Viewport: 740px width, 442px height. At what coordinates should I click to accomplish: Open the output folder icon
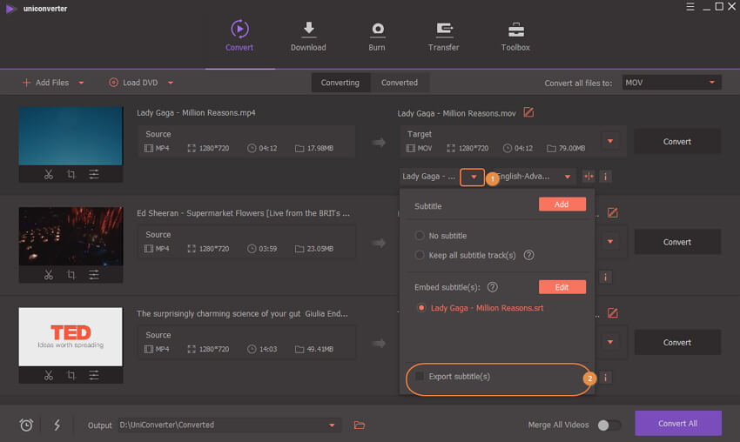[360, 425]
